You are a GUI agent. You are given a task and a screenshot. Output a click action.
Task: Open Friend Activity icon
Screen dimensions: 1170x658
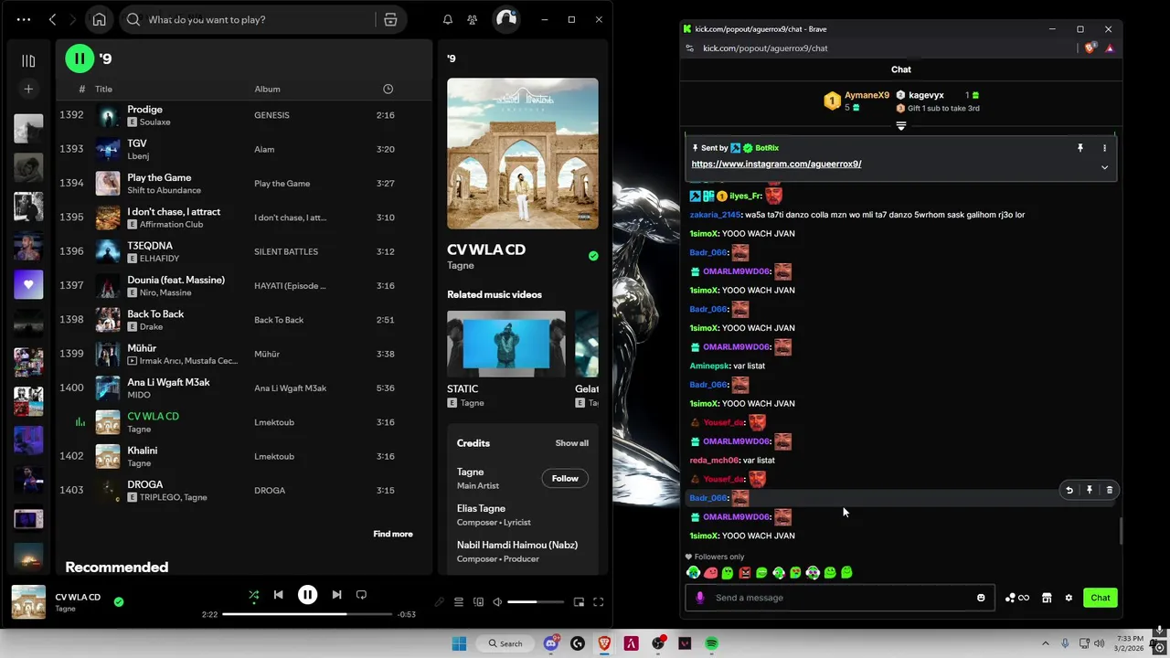pyautogui.click(x=472, y=19)
